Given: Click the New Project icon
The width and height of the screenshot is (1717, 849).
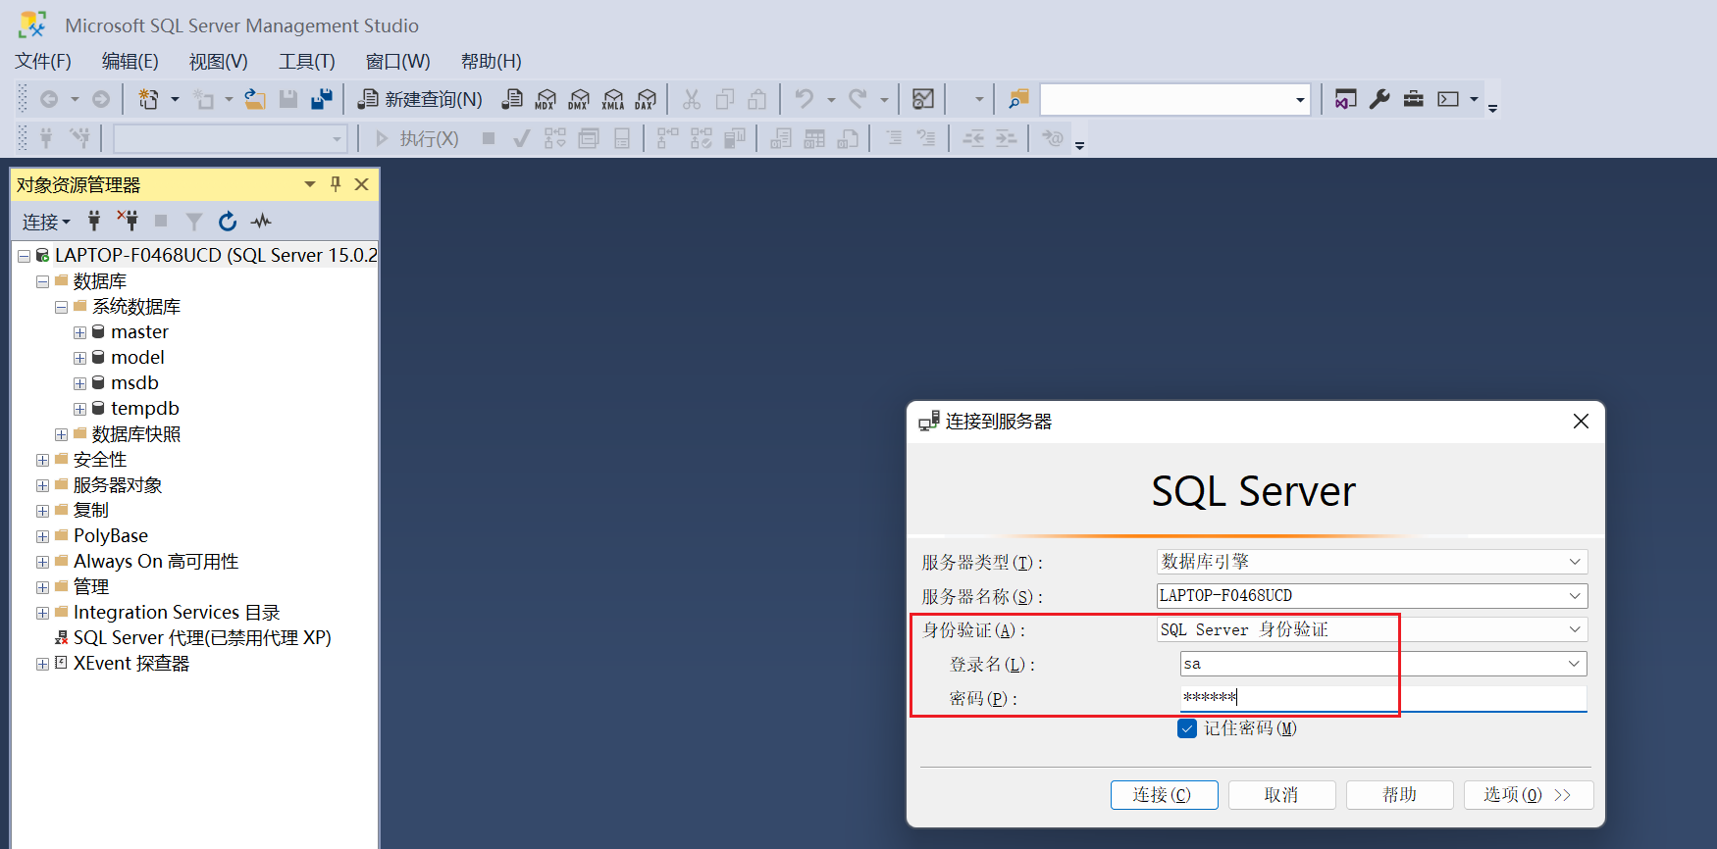Looking at the screenshot, I should click(x=149, y=99).
